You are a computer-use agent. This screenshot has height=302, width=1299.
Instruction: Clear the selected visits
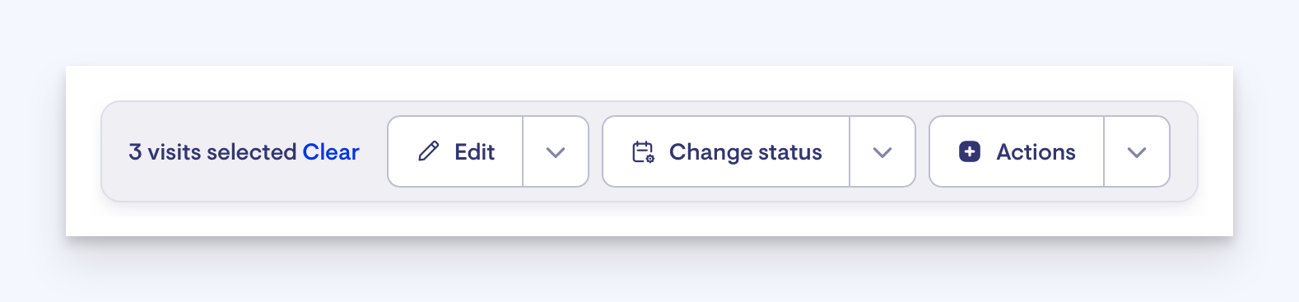point(331,151)
